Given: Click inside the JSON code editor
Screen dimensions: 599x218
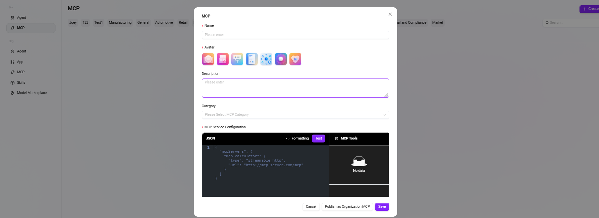Looking at the screenshot, I should pyautogui.click(x=265, y=171).
